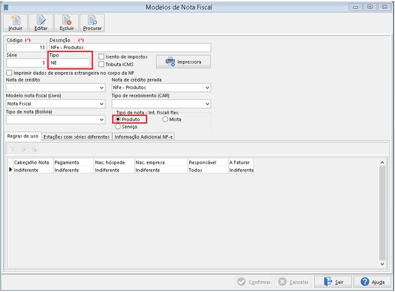The width and height of the screenshot is (395, 292).
Task: Click the Tipo input field
Action: (70, 63)
